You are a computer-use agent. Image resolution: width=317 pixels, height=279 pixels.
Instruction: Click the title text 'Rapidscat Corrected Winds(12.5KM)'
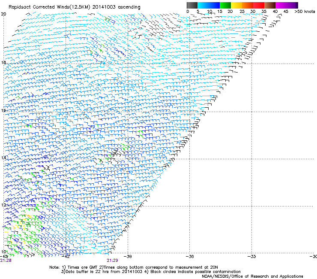coord(49,7)
